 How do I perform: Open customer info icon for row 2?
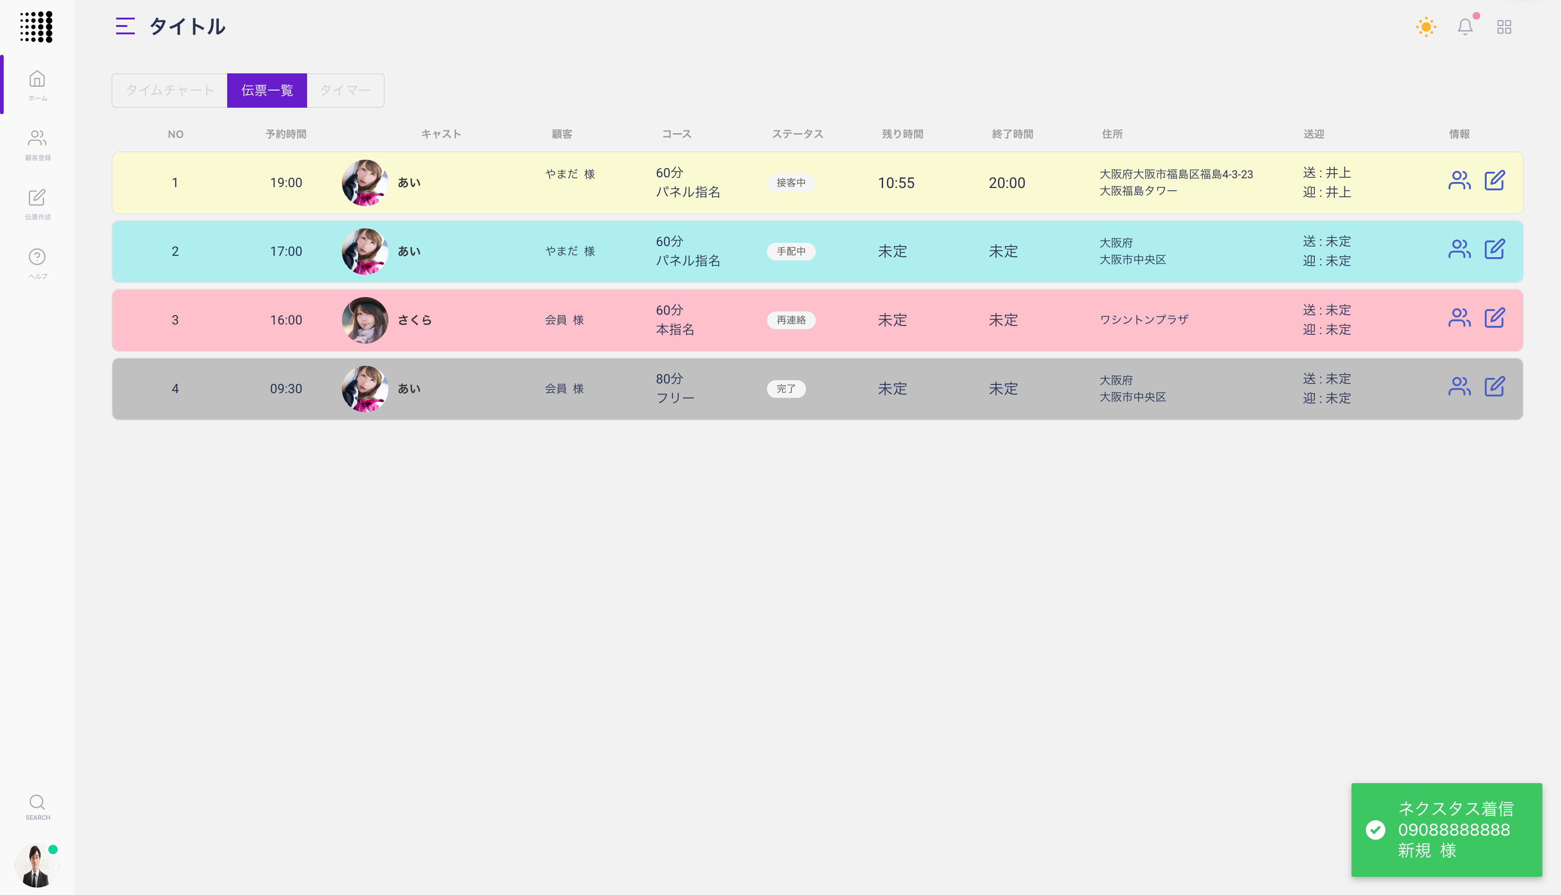pyautogui.click(x=1459, y=250)
